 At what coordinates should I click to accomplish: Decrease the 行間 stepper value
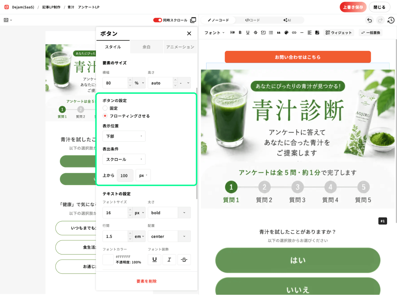(130, 239)
